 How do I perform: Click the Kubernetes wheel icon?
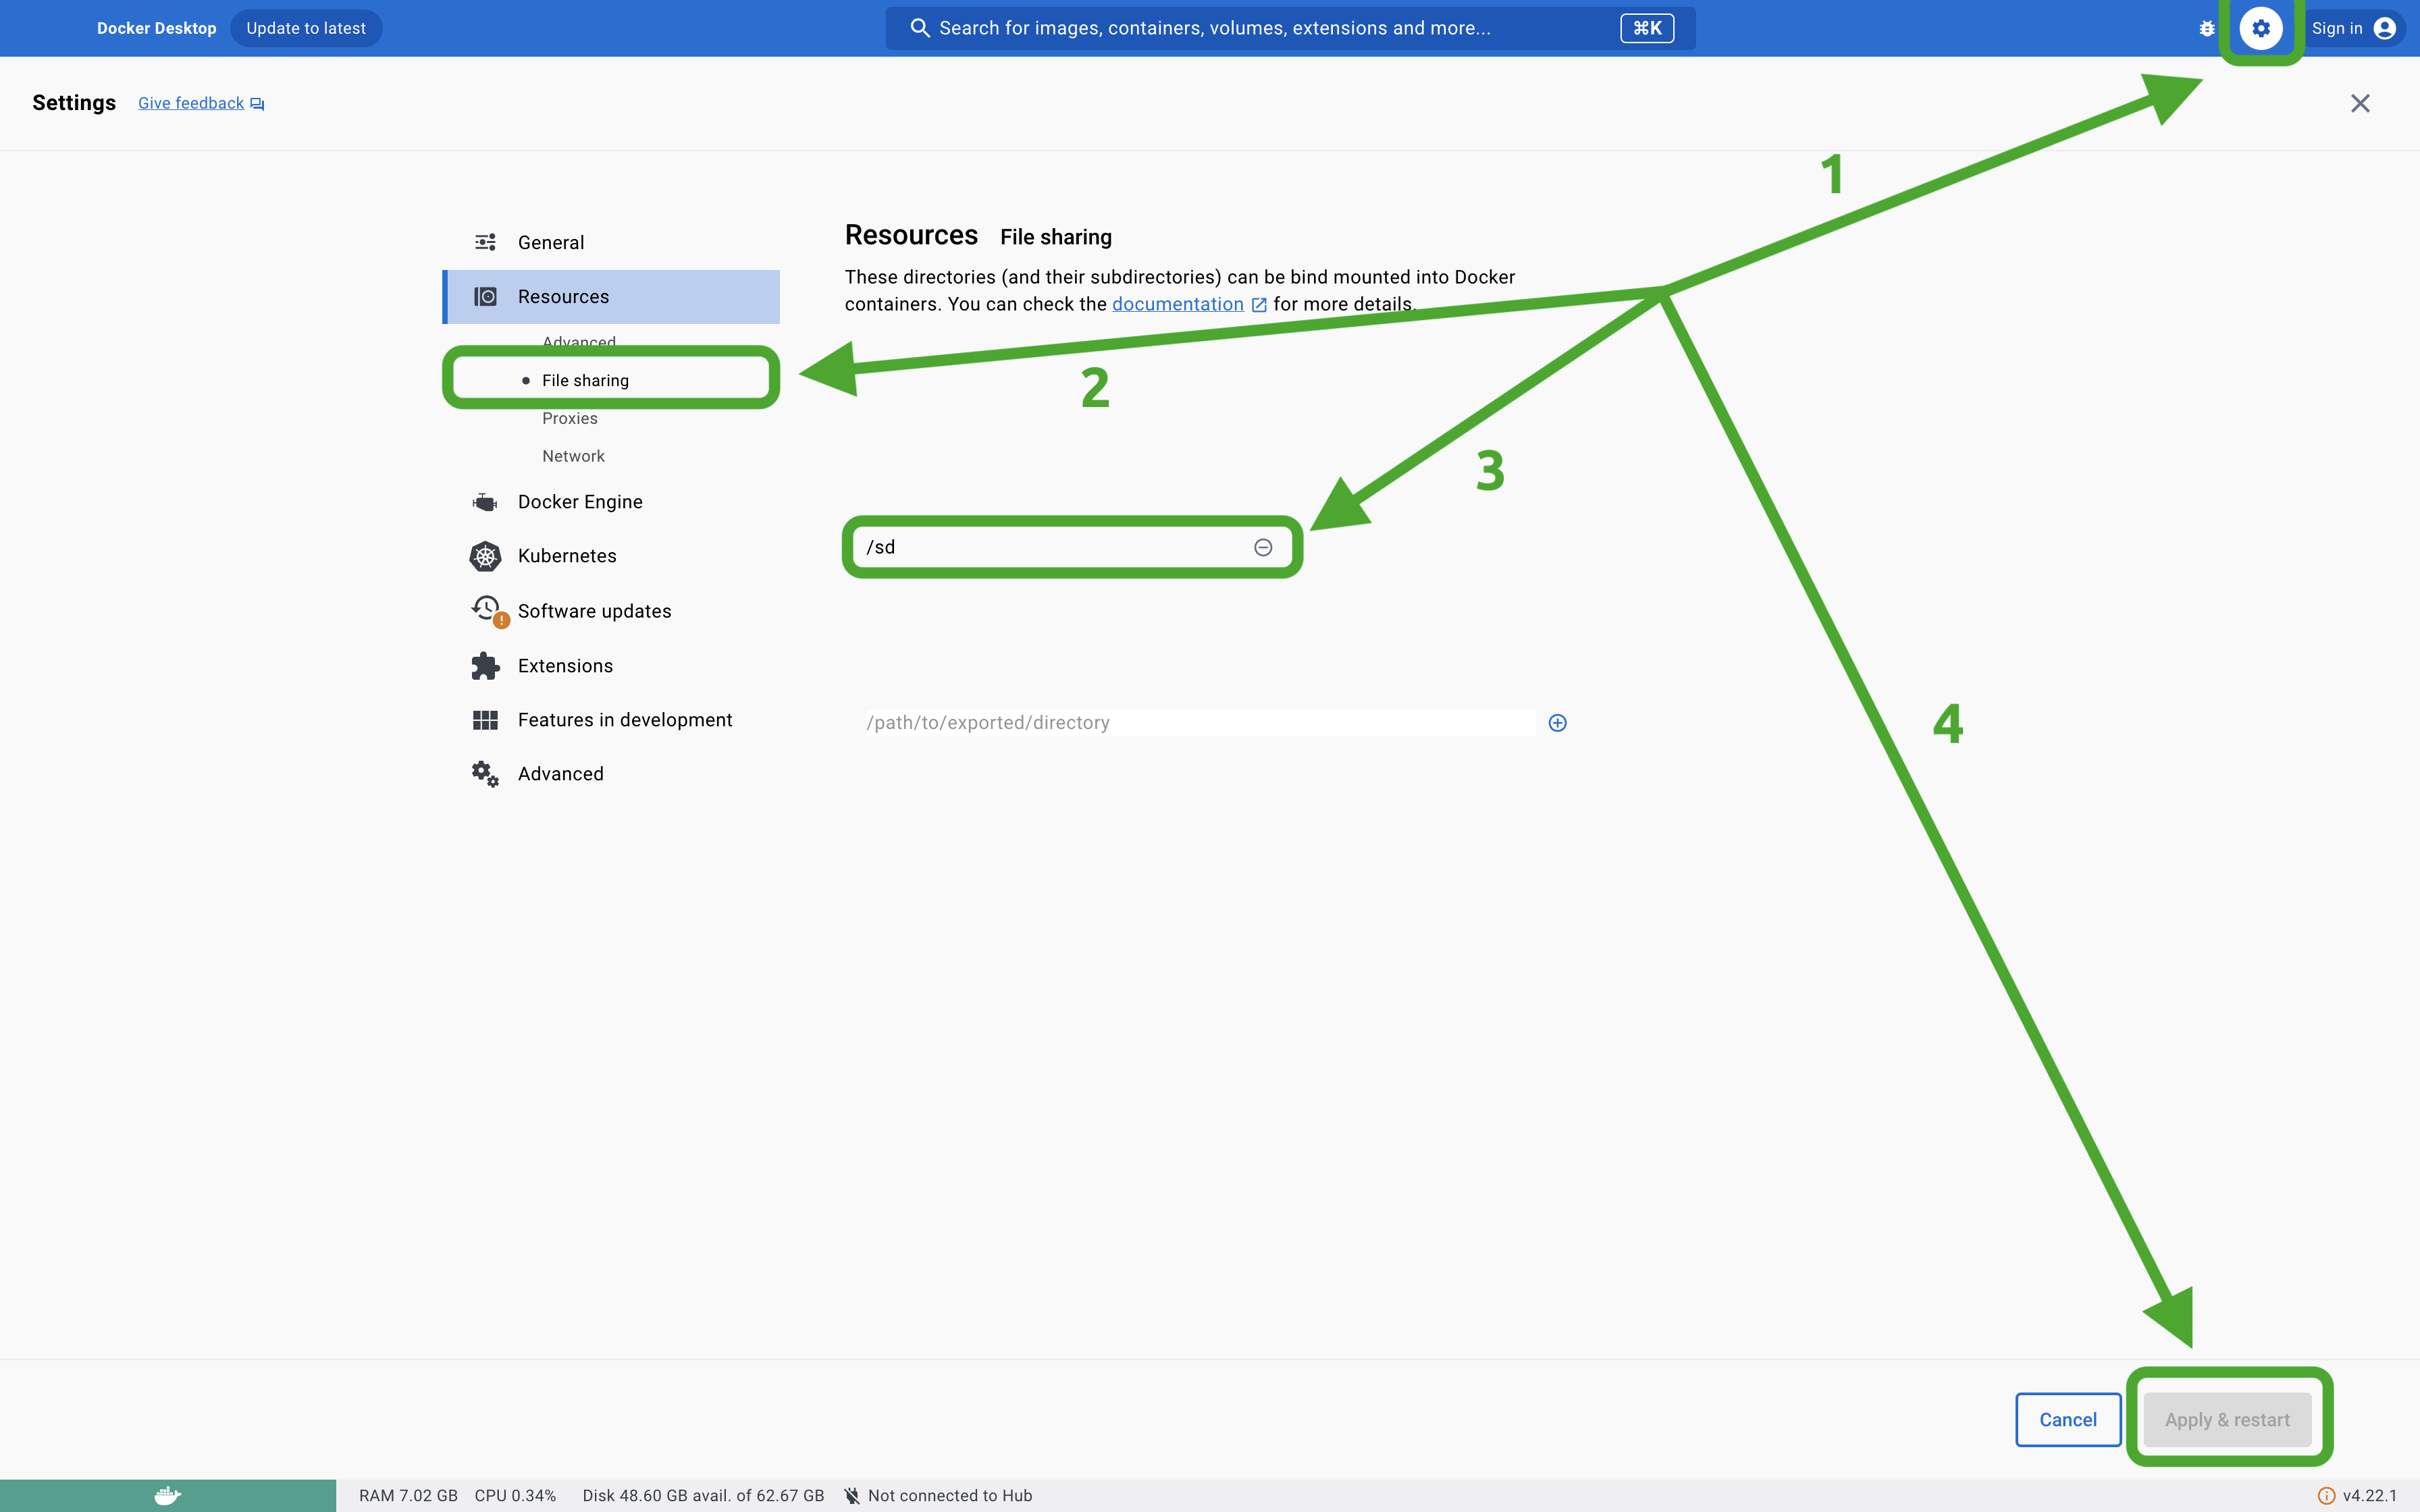click(x=485, y=556)
